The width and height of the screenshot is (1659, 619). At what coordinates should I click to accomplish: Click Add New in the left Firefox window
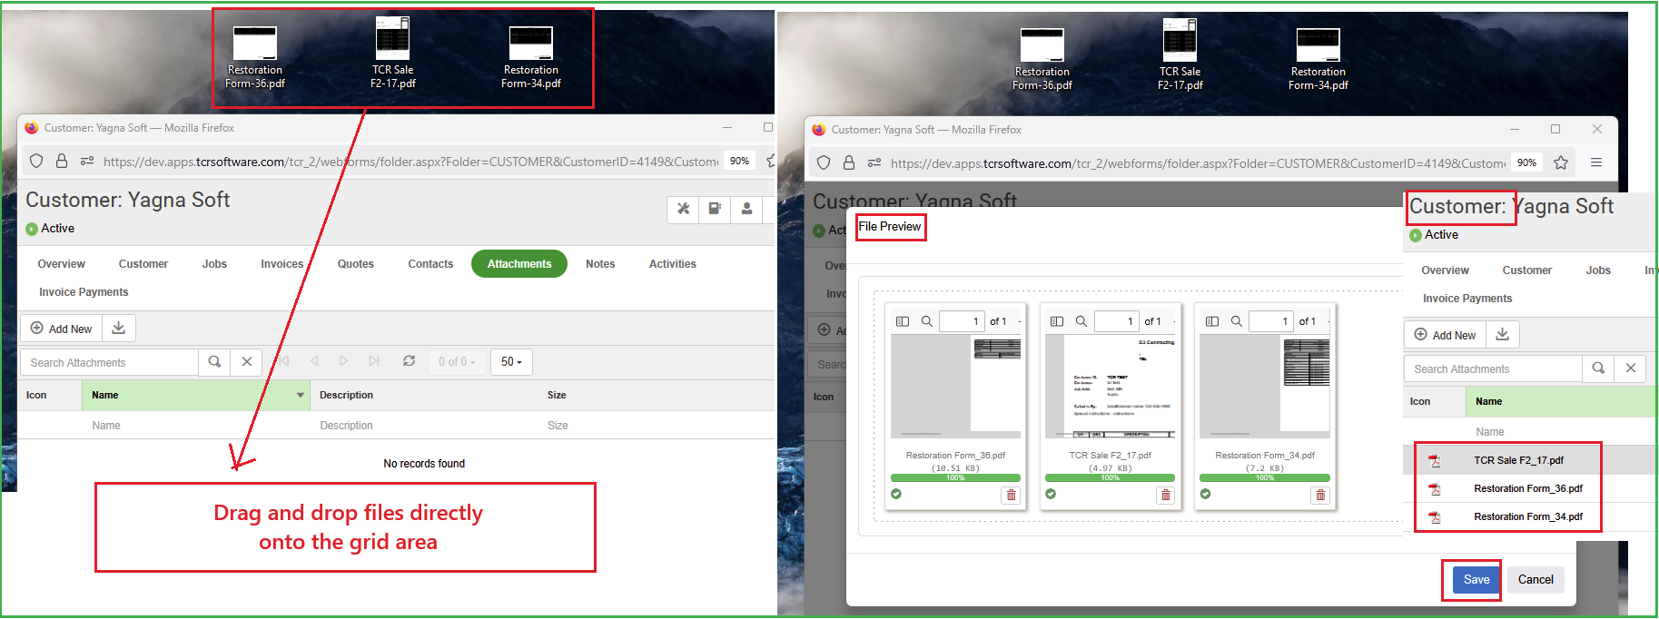62,328
